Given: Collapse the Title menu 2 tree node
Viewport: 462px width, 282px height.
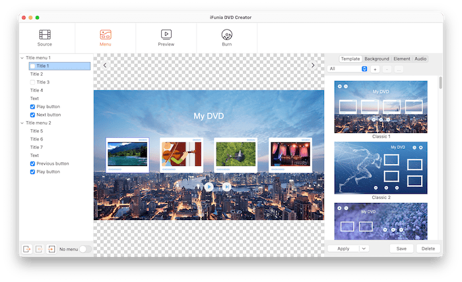Looking at the screenshot, I should point(22,123).
